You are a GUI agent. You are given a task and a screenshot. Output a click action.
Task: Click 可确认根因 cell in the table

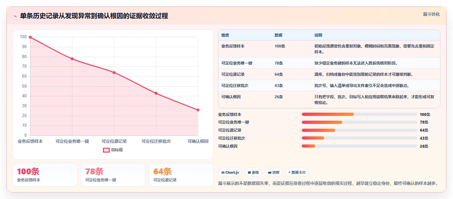tap(231, 97)
